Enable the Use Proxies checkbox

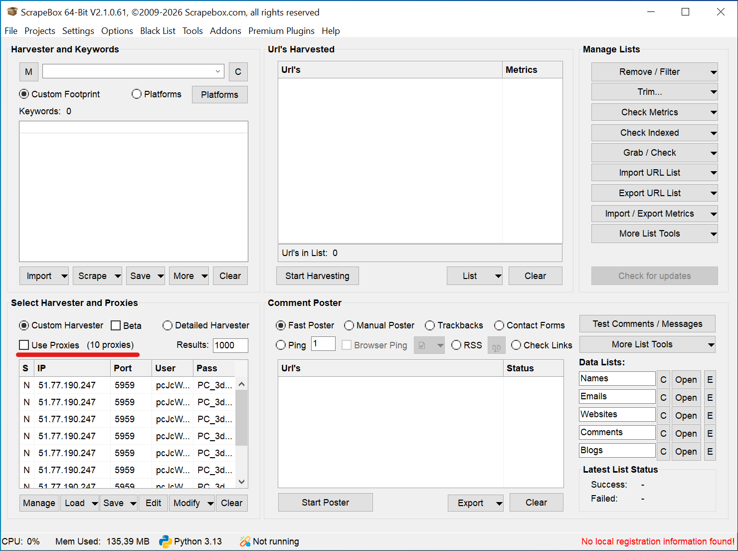[x=24, y=345]
